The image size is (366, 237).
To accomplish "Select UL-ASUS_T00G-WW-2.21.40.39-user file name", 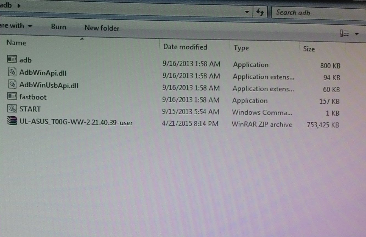I will click(x=76, y=122).
